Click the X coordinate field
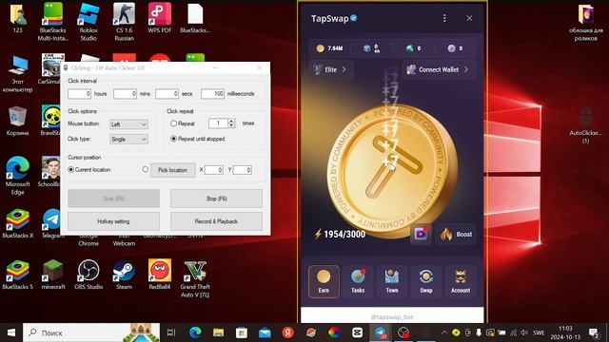This screenshot has height=342, width=609. point(213,170)
